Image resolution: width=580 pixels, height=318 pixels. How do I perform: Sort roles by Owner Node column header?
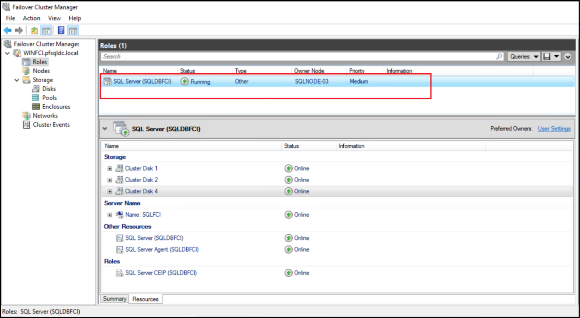[309, 71]
